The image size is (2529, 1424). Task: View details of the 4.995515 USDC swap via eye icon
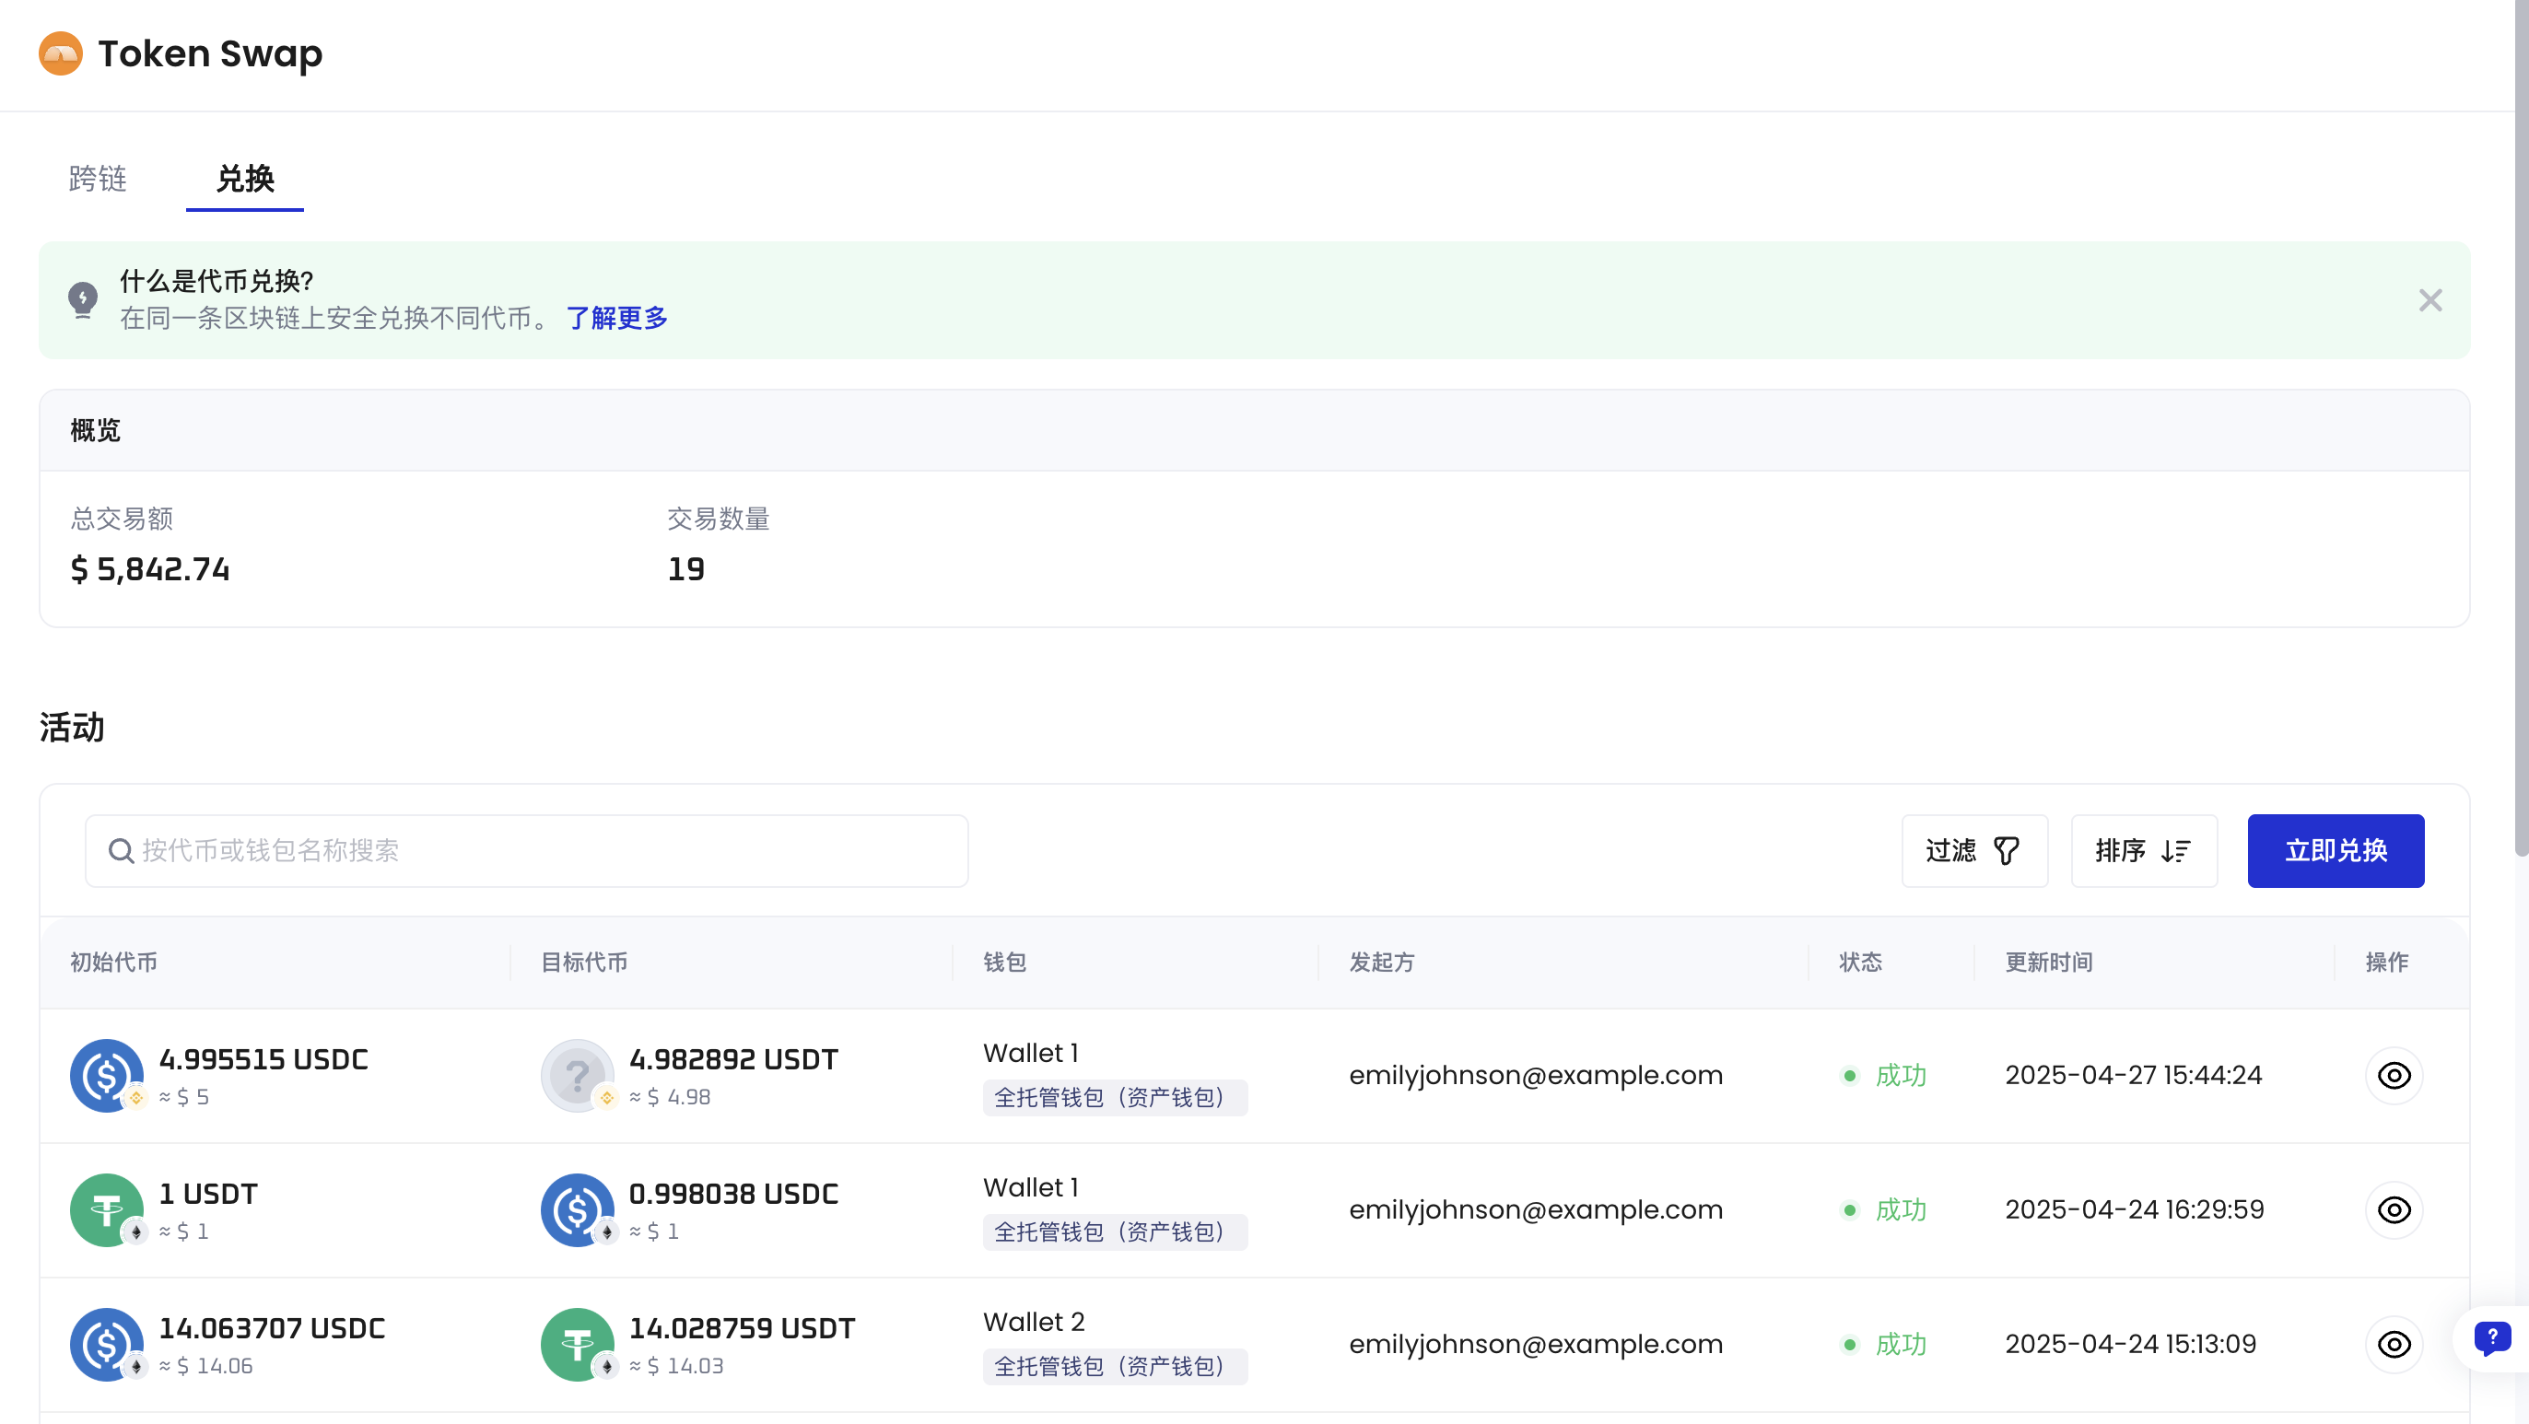(x=2394, y=1075)
